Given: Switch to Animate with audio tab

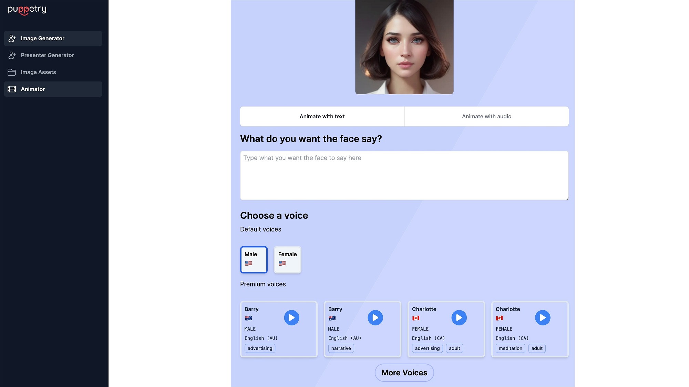Looking at the screenshot, I should (x=486, y=117).
